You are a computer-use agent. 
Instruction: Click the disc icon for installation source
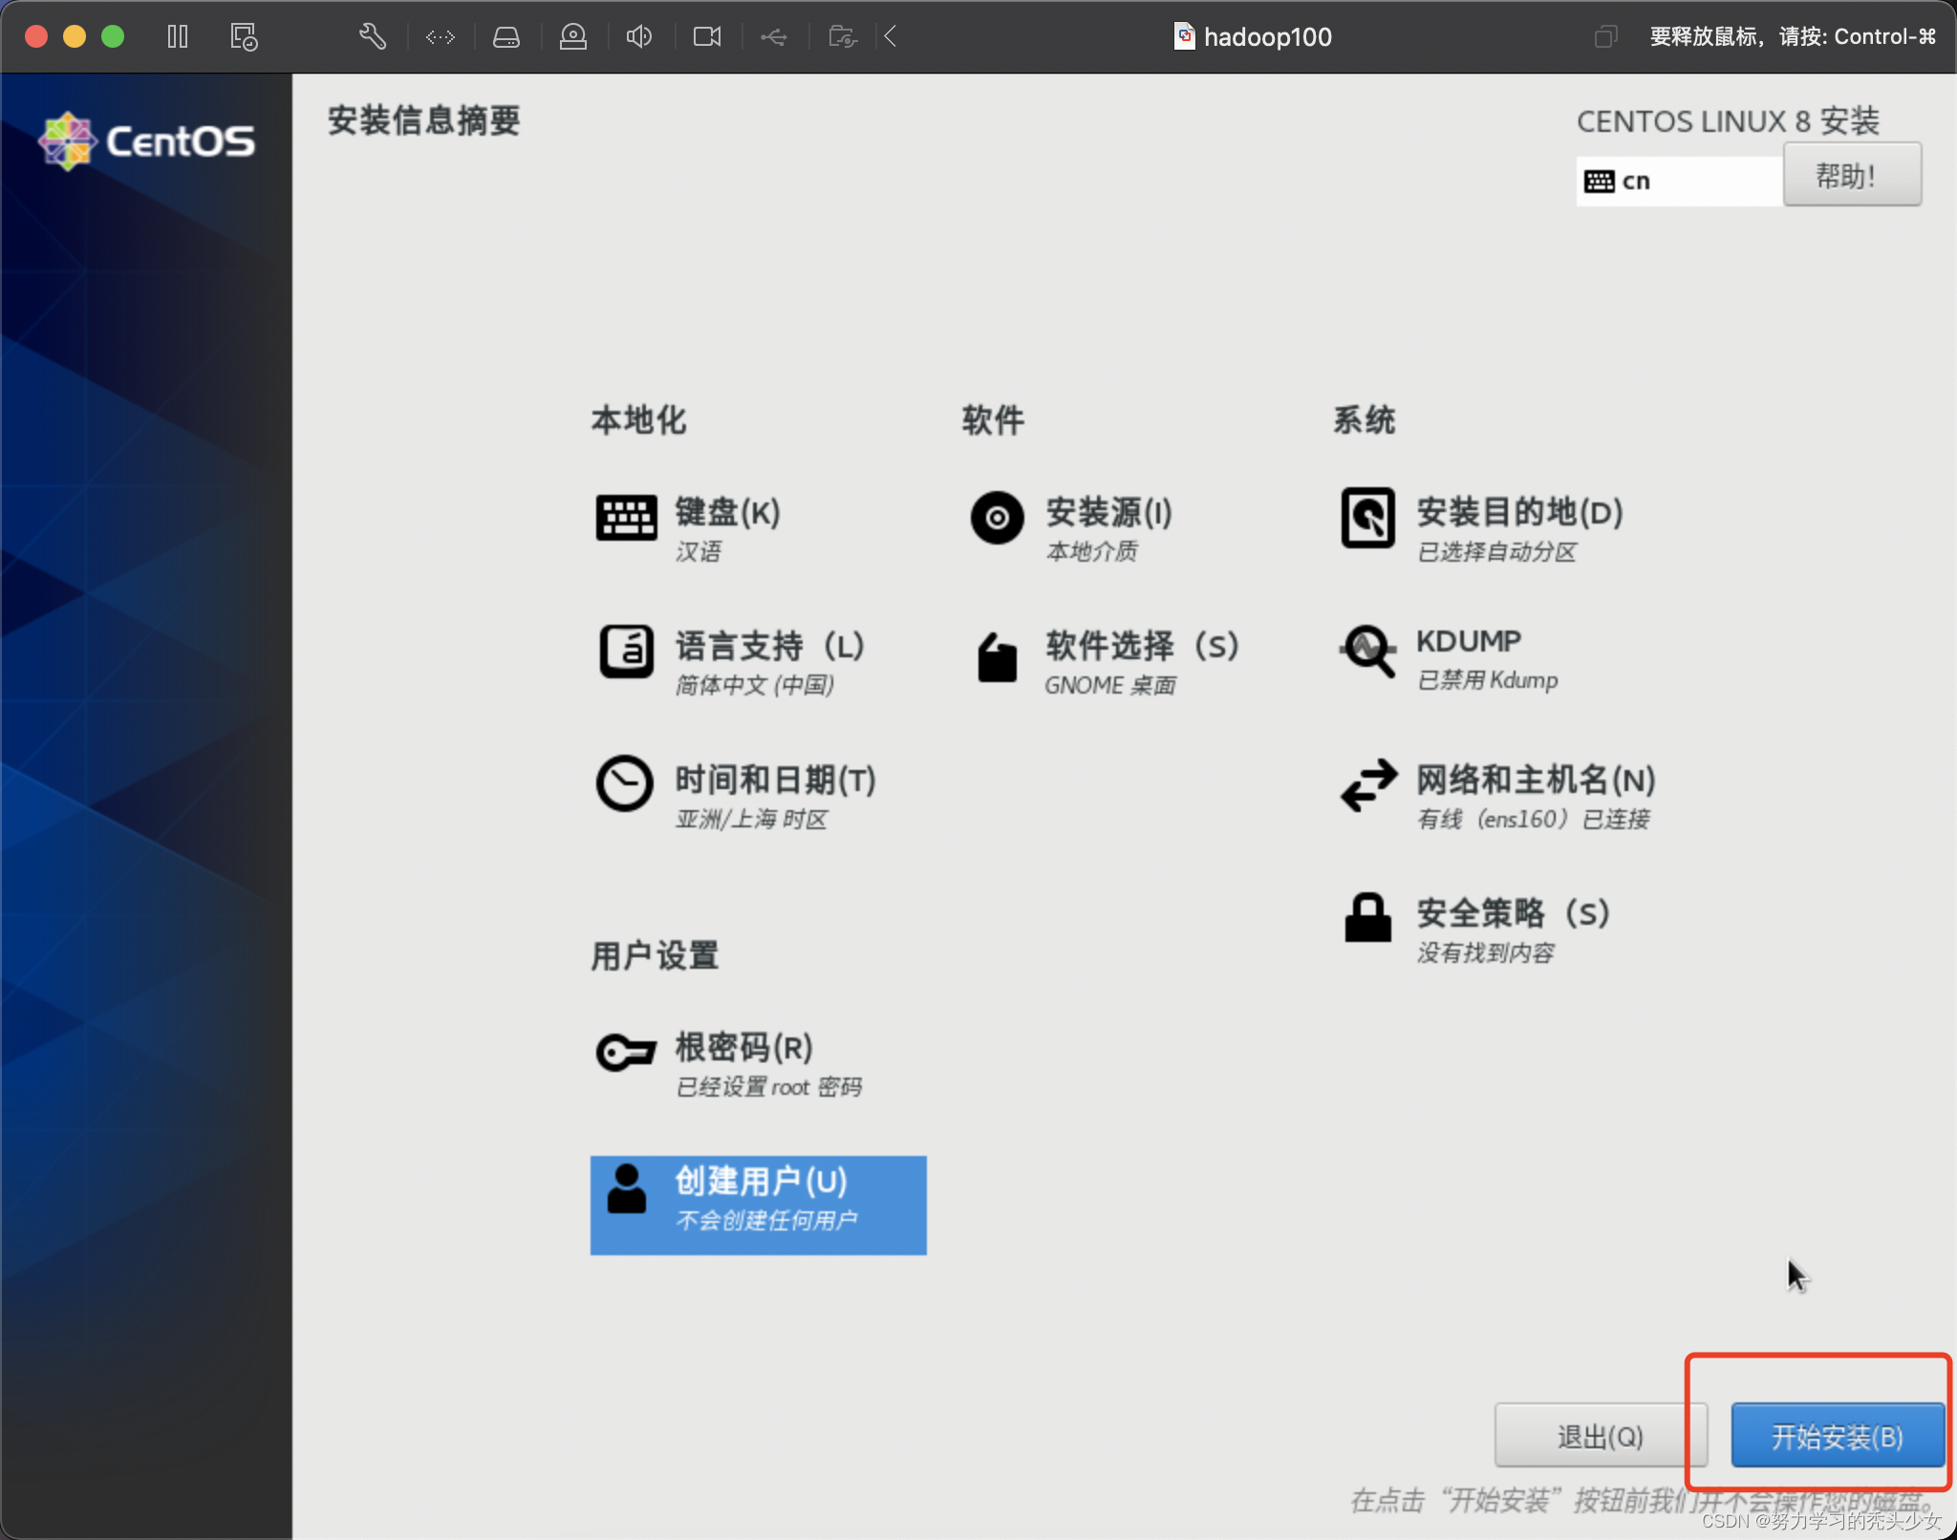(997, 518)
